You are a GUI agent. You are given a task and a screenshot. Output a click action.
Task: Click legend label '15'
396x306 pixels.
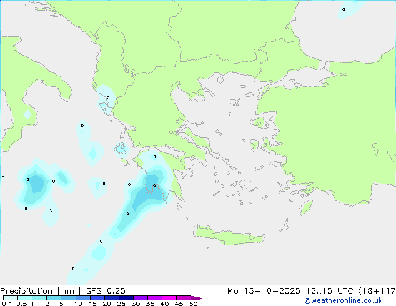(92, 304)
